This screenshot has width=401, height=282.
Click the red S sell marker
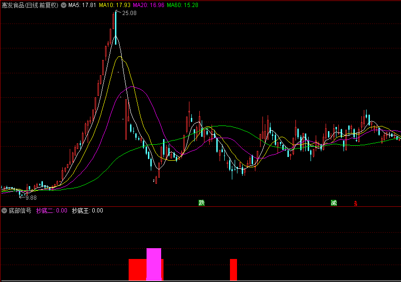coord(355,204)
